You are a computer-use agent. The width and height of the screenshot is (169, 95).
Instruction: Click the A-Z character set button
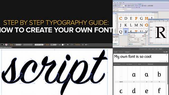(x=149, y=49)
